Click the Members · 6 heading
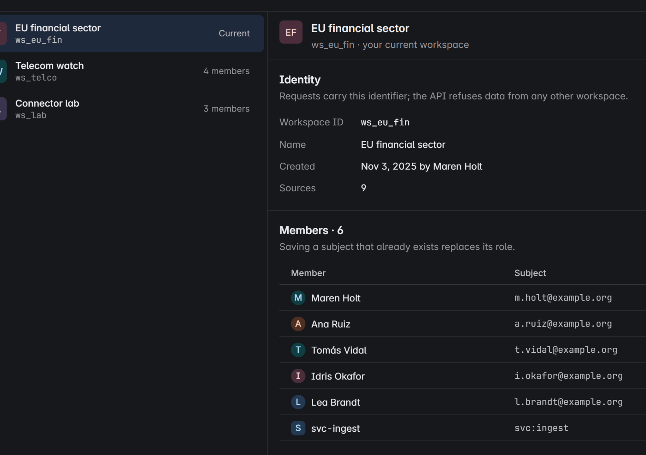The width and height of the screenshot is (646, 455). pos(311,230)
